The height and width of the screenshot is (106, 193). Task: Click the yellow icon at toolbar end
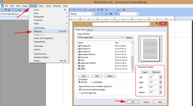124,10
